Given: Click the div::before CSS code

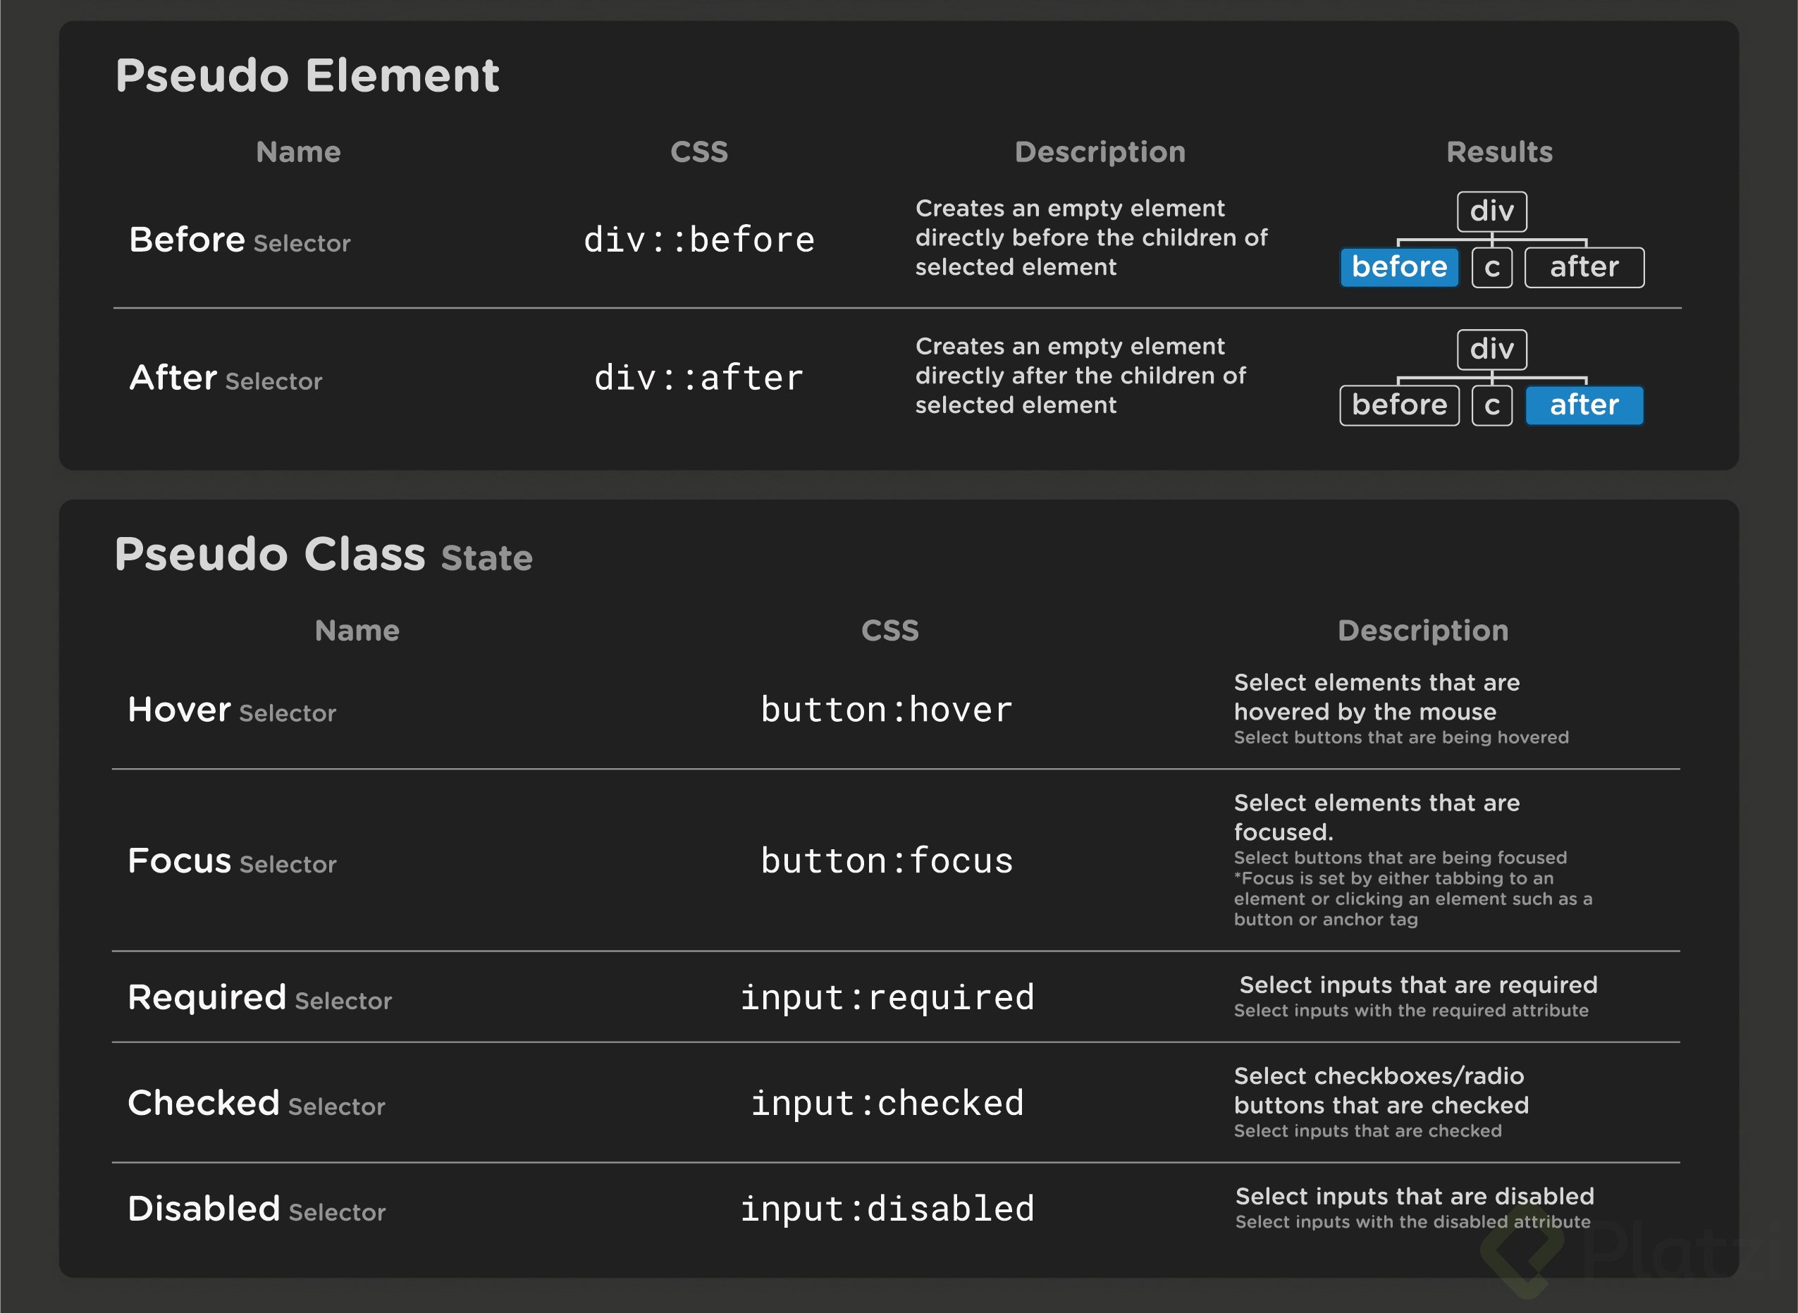Looking at the screenshot, I should point(699,240).
